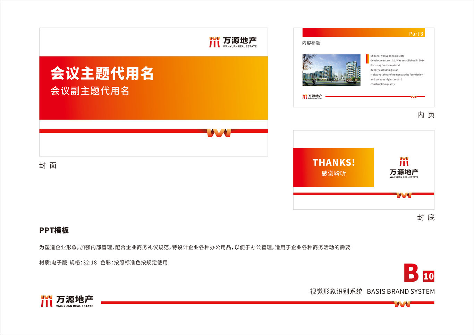
Task: Click the Wanyuan logo on the back cover slide
Action: [404, 167]
